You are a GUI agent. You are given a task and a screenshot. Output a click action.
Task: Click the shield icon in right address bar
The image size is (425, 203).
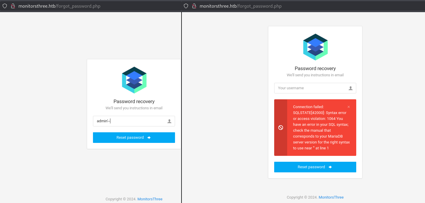click(186, 6)
